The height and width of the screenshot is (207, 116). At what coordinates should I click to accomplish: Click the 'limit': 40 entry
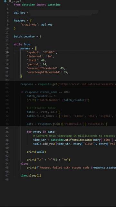[x=36, y=60]
